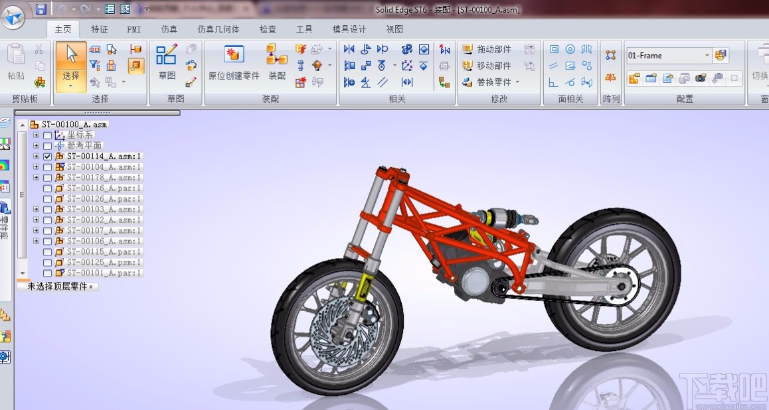The width and height of the screenshot is (769, 410).
Task: Click Replace Part (替换零件)
Action: click(x=487, y=82)
